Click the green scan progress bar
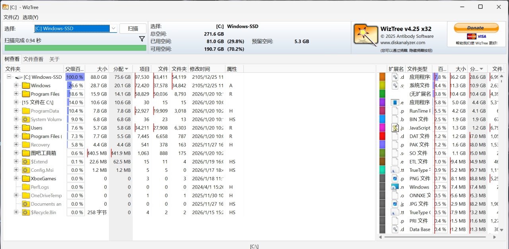 (x=76, y=48)
